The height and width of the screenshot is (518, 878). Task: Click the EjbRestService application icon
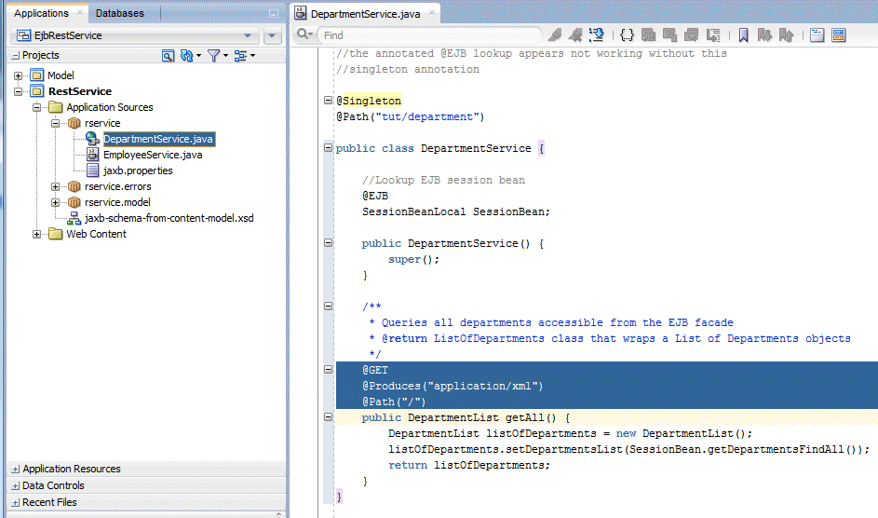tap(23, 35)
